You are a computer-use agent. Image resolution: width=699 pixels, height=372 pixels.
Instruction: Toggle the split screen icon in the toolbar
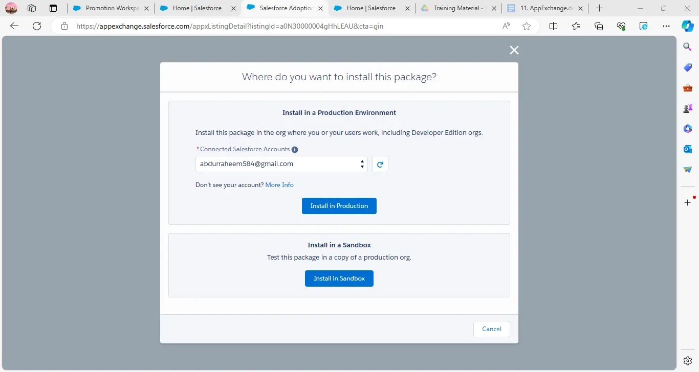click(553, 27)
